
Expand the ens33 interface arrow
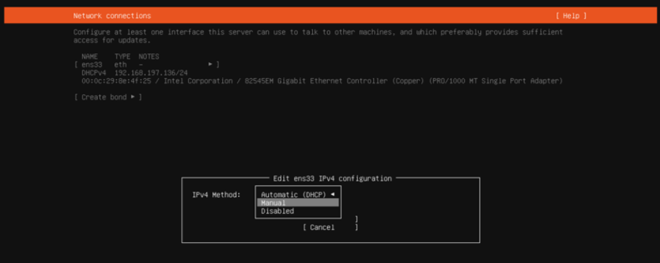[210, 64]
